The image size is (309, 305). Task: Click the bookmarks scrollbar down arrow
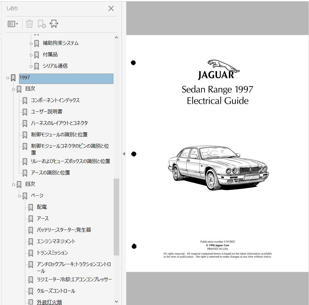[116, 301]
